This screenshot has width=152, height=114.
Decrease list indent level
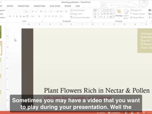[58, 11]
